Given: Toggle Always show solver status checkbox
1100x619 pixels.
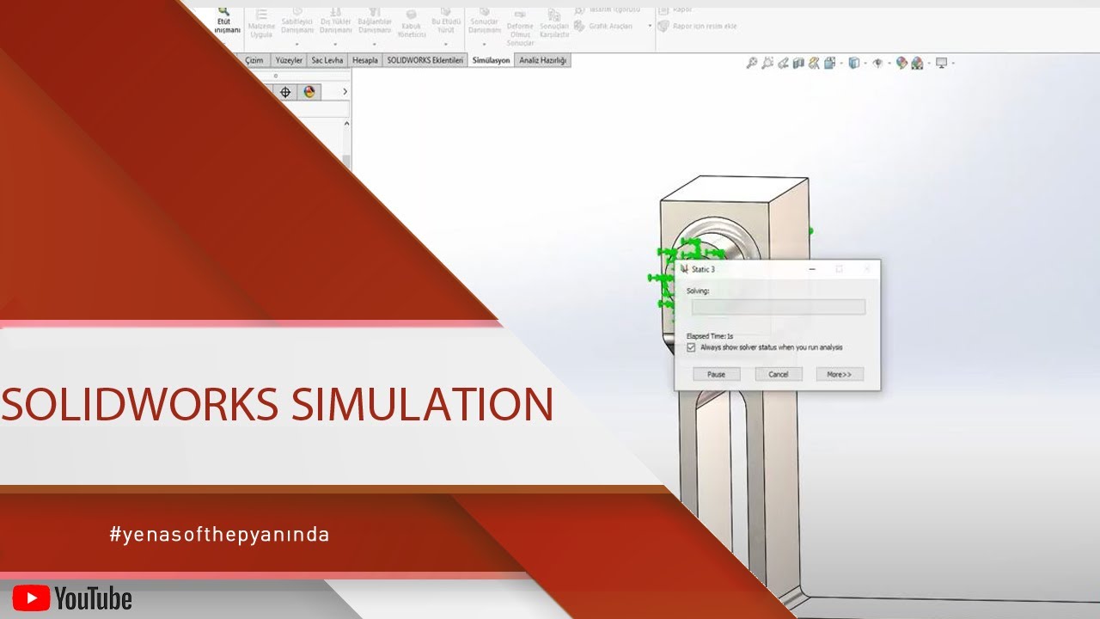Looking at the screenshot, I should 691,347.
